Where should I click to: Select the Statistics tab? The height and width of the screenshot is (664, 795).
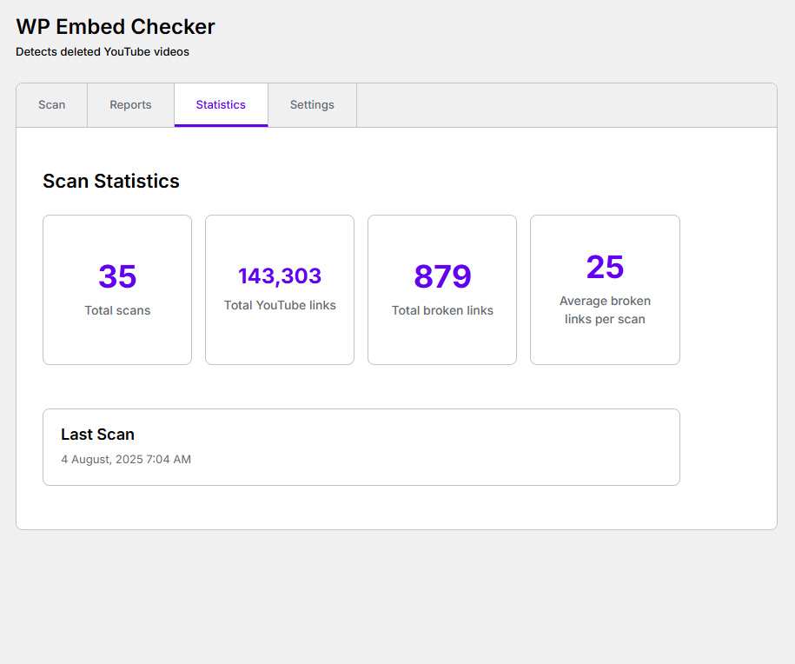point(221,105)
